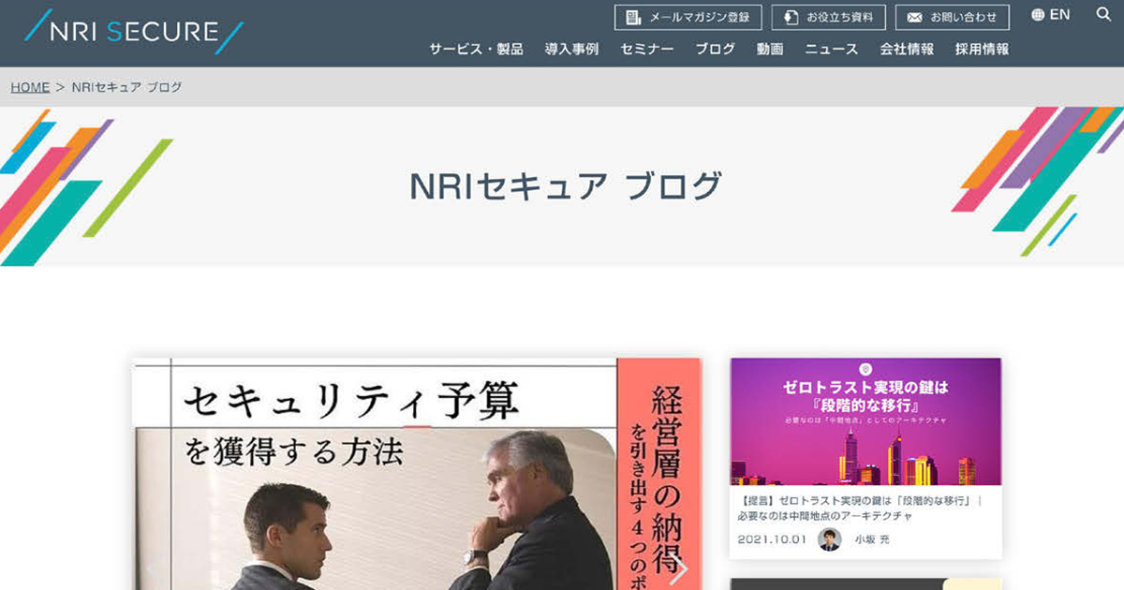1124x590 pixels.
Task: Open お役立ち資料 button
Action: 829,18
